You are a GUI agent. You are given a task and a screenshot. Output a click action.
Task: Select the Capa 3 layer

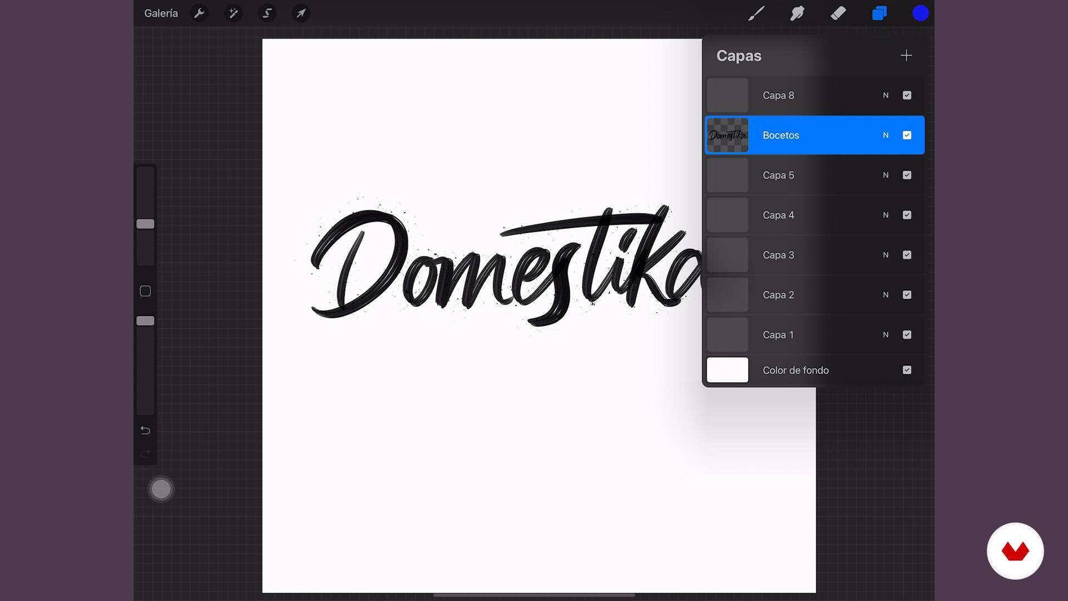point(814,255)
